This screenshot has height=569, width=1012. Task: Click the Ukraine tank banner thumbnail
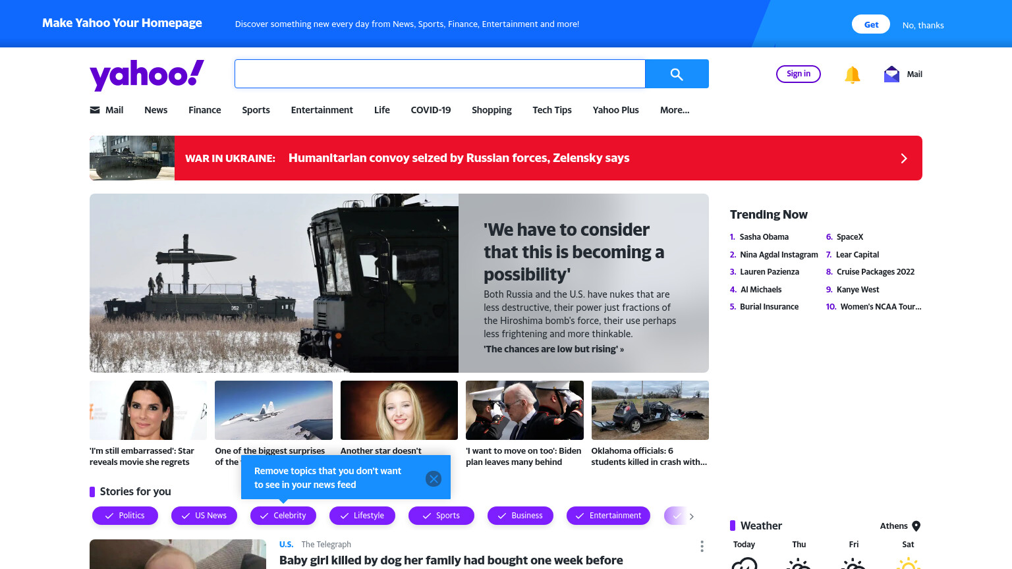132,158
